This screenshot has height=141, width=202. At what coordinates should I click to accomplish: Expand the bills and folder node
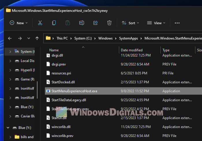[x=10, y=137]
